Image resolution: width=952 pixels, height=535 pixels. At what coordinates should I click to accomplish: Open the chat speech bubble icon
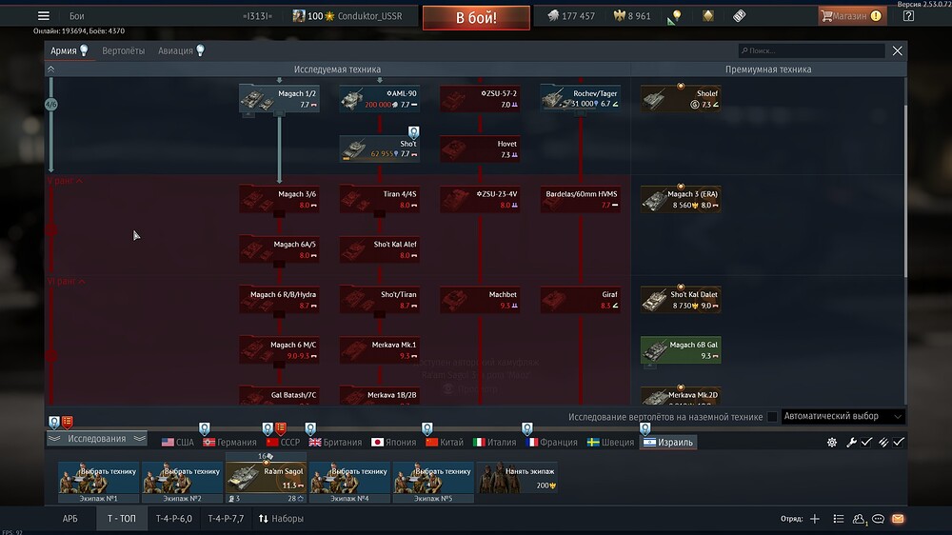pyautogui.click(x=879, y=519)
